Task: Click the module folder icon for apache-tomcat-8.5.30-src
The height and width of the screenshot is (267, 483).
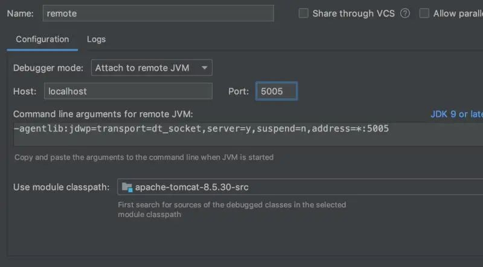Action: [x=127, y=187]
